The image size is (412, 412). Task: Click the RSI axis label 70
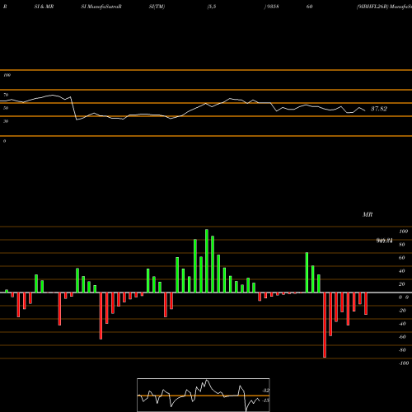coord(6,95)
